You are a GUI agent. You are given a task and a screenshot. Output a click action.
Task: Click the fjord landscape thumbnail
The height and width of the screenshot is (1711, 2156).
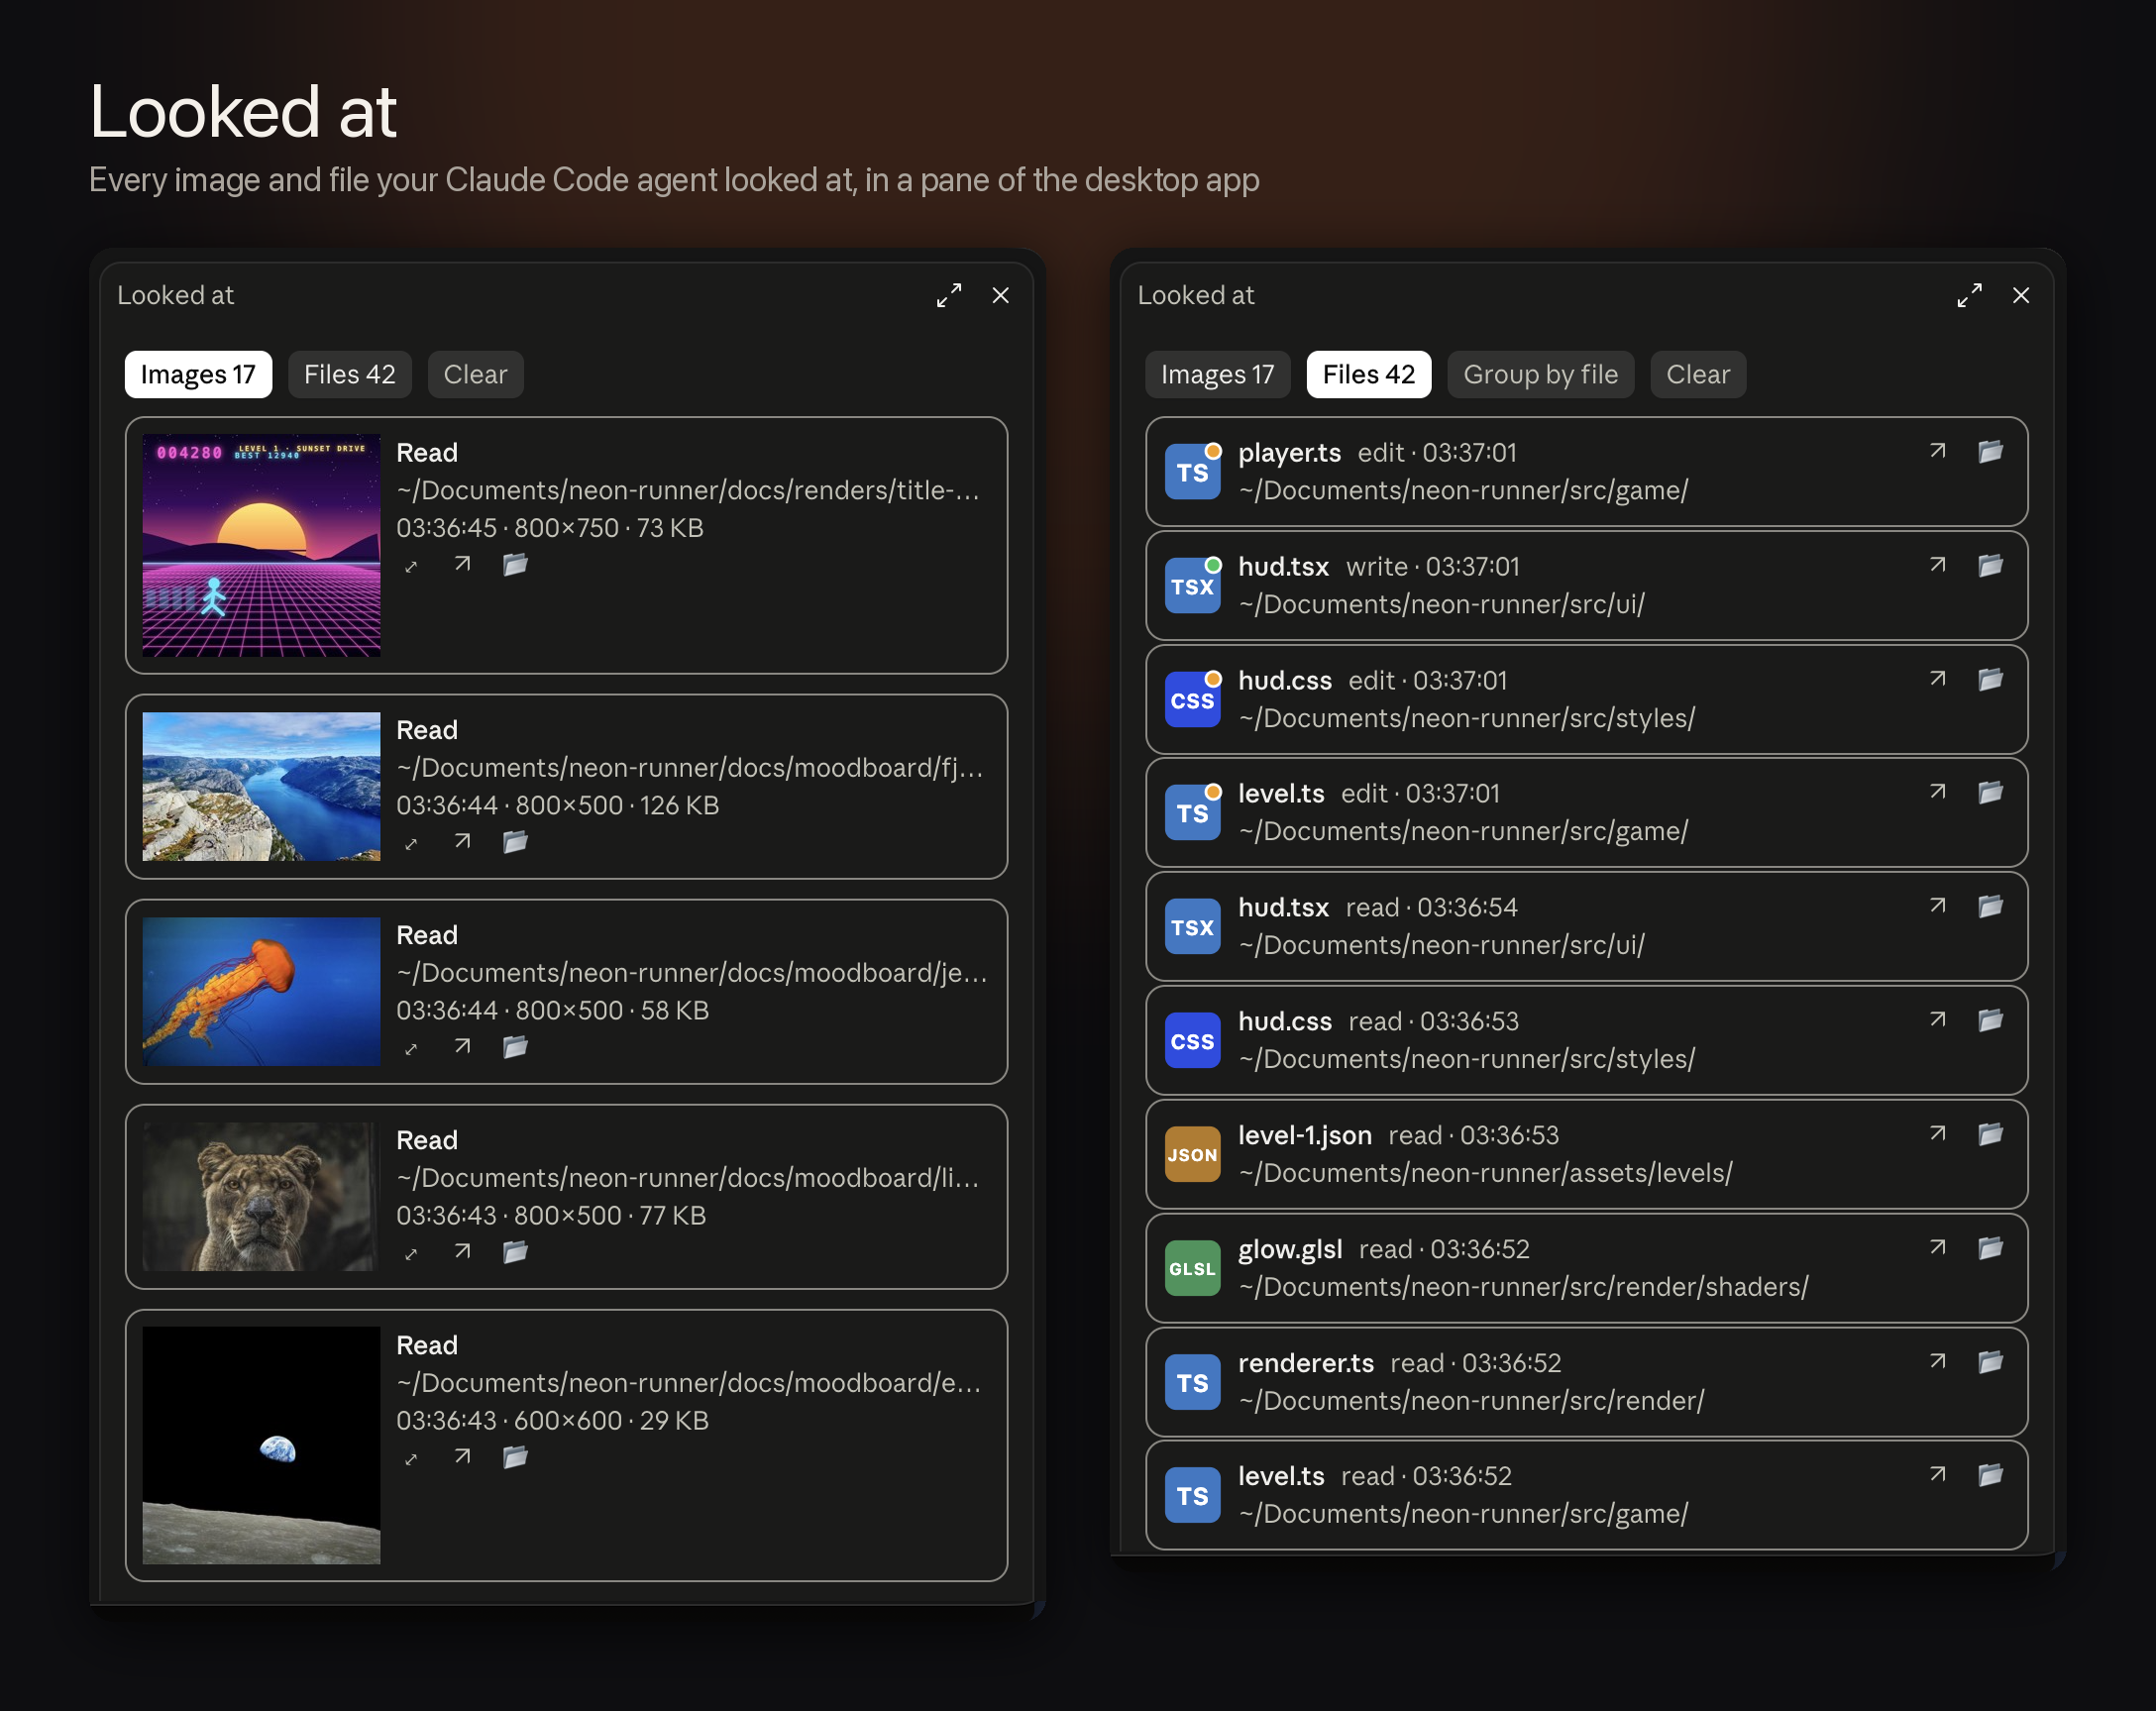(261, 786)
